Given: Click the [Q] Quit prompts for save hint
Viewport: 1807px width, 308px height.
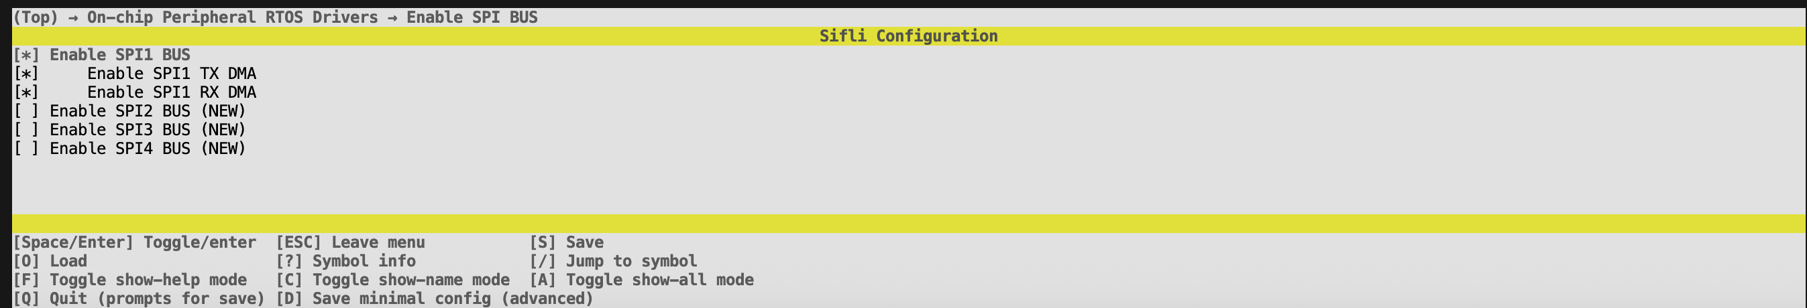Looking at the screenshot, I should coord(139,299).
